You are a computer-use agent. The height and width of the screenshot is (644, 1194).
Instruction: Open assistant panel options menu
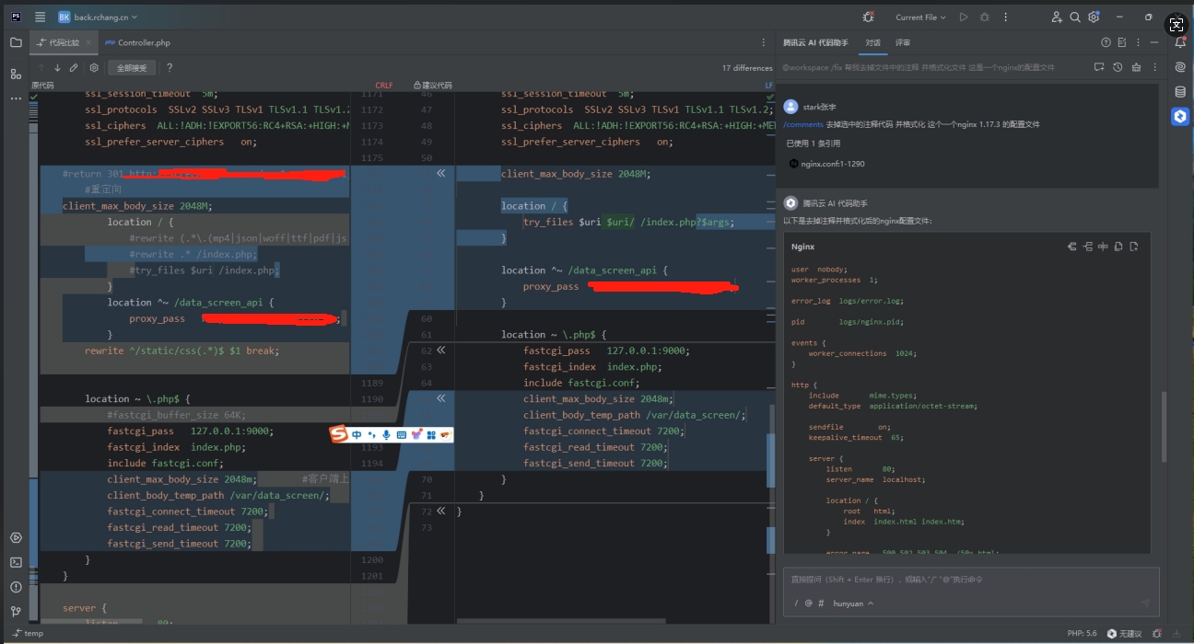point(1139,42)
